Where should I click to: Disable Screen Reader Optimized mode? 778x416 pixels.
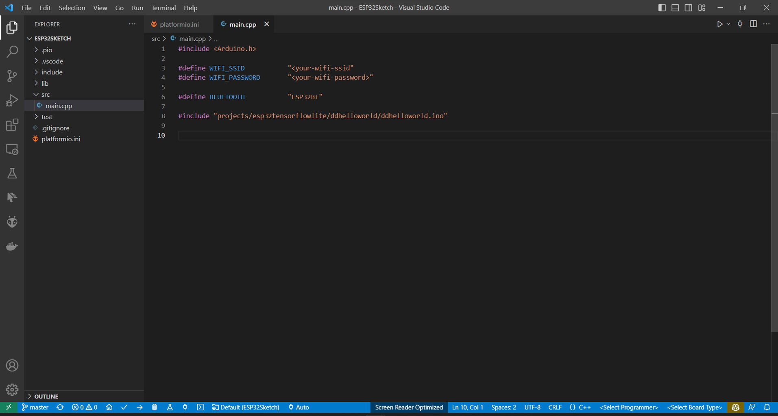coord(408,407)
